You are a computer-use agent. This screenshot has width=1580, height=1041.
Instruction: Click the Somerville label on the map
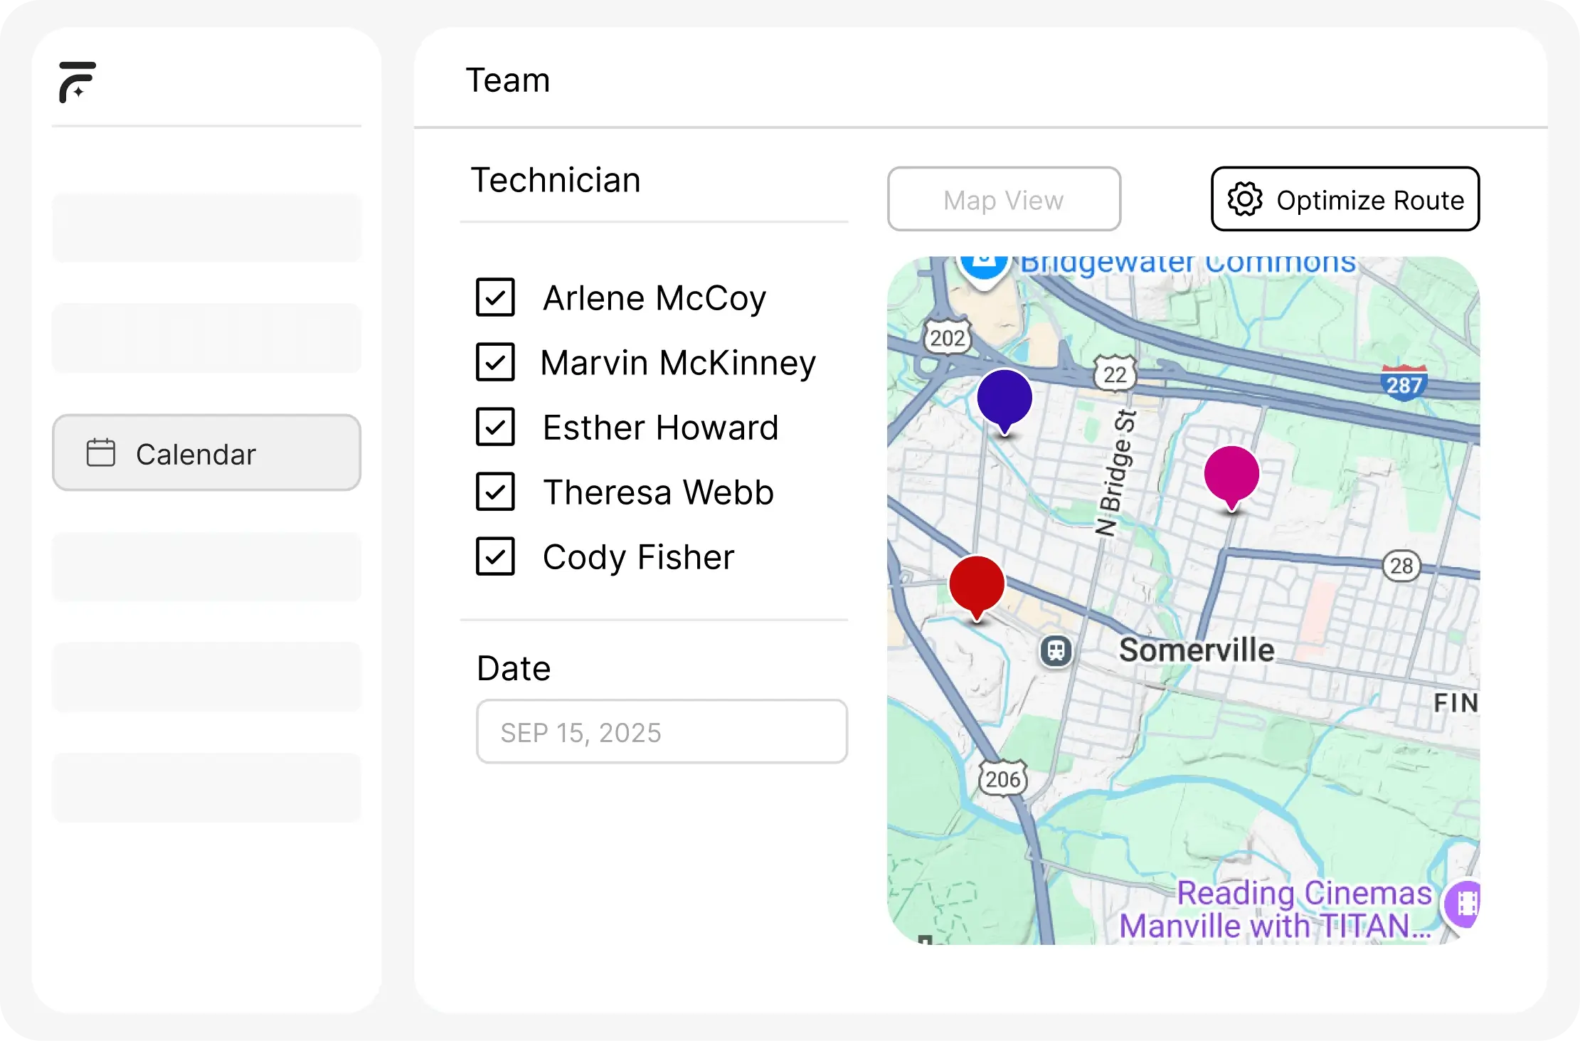click(x=1196, y=650)
